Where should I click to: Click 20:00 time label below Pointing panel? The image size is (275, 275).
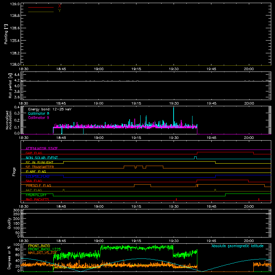coord(249,69)
